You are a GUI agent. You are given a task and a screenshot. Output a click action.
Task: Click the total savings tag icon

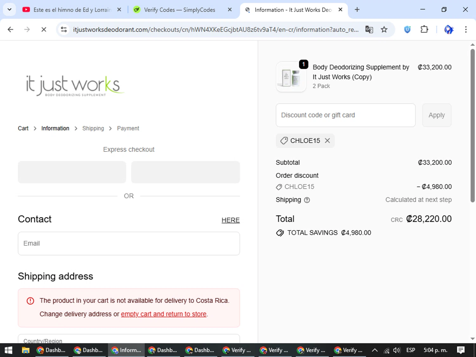pyautogui.click(x=280, y=233)
